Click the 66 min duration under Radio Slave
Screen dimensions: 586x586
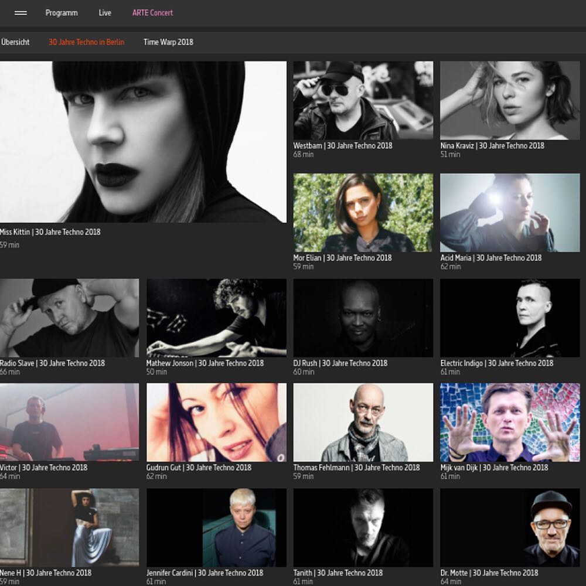[10, 372]
